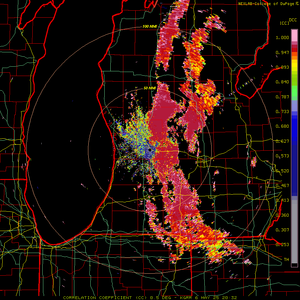Select the 1.000 legend value
Image resolution: width=300 pixels, height=300 pixels.
(282, 37)
